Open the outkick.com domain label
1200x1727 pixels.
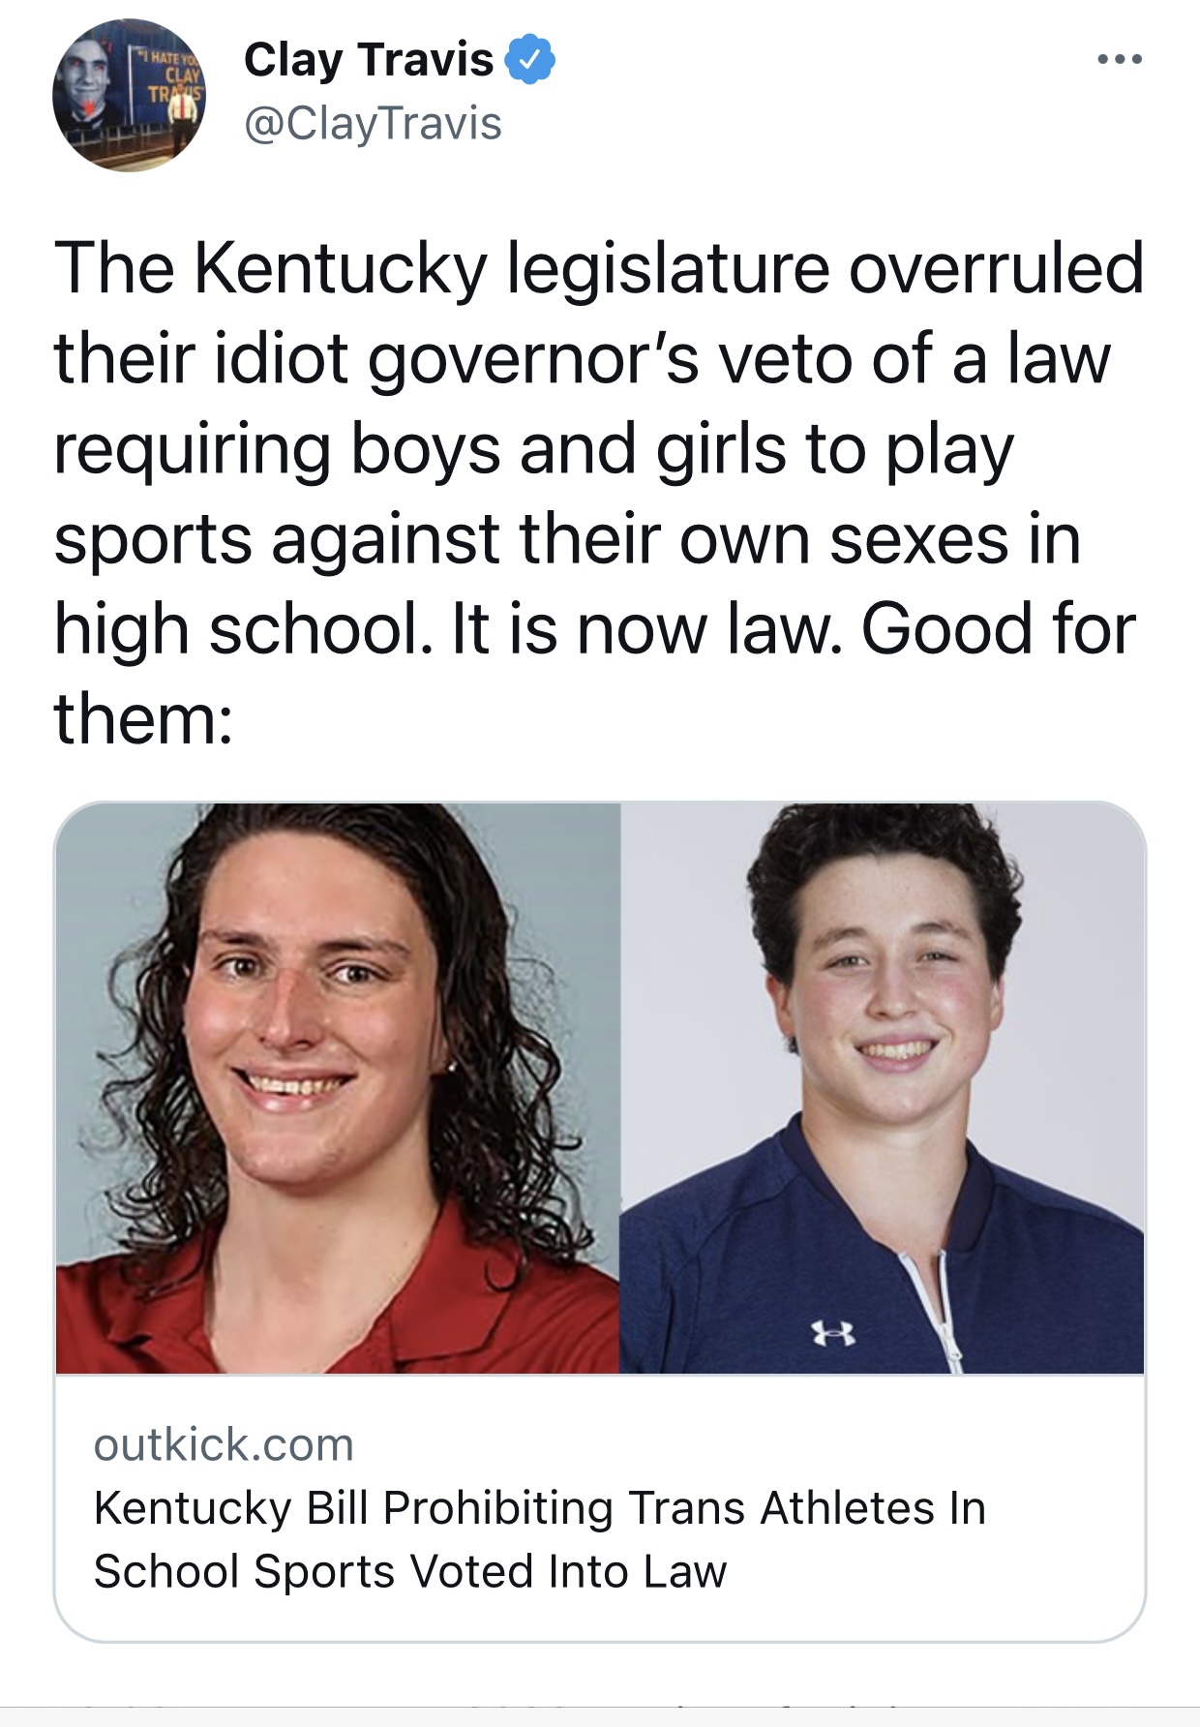point(224,1445)
